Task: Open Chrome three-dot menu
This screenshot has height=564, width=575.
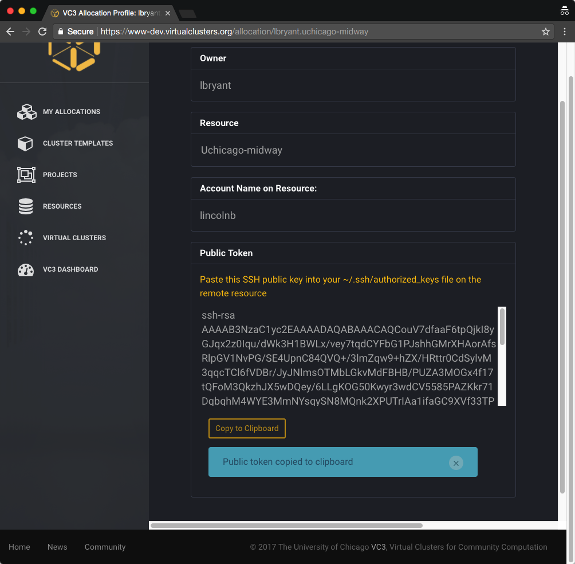Action: point(564,32)
